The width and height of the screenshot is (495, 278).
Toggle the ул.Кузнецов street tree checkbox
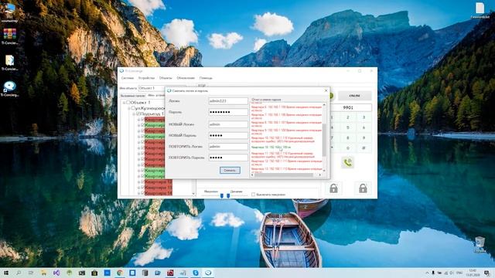pyautogui.click(x=133, y=108)
